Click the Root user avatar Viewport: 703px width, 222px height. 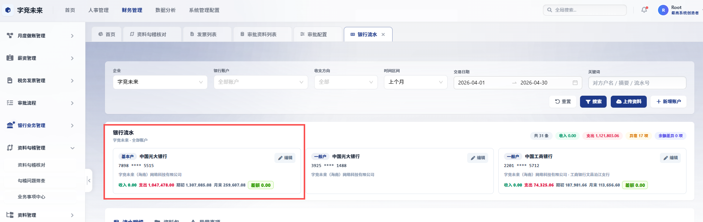(663, 10)
